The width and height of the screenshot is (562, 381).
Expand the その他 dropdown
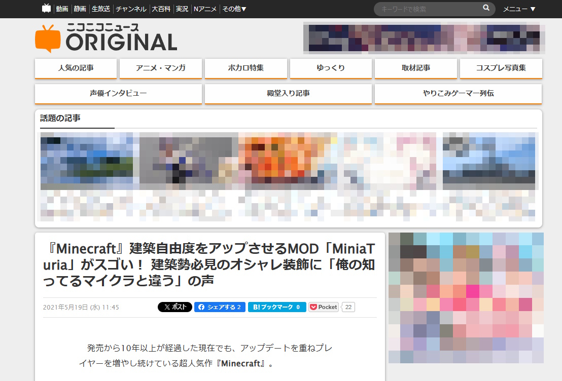234,9
